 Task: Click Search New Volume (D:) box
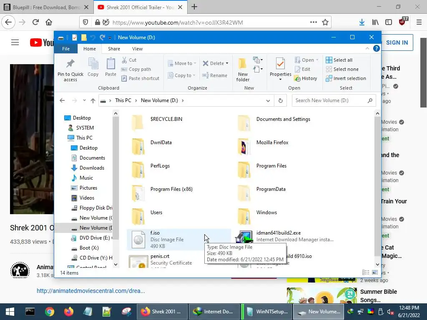coord(334,100)
